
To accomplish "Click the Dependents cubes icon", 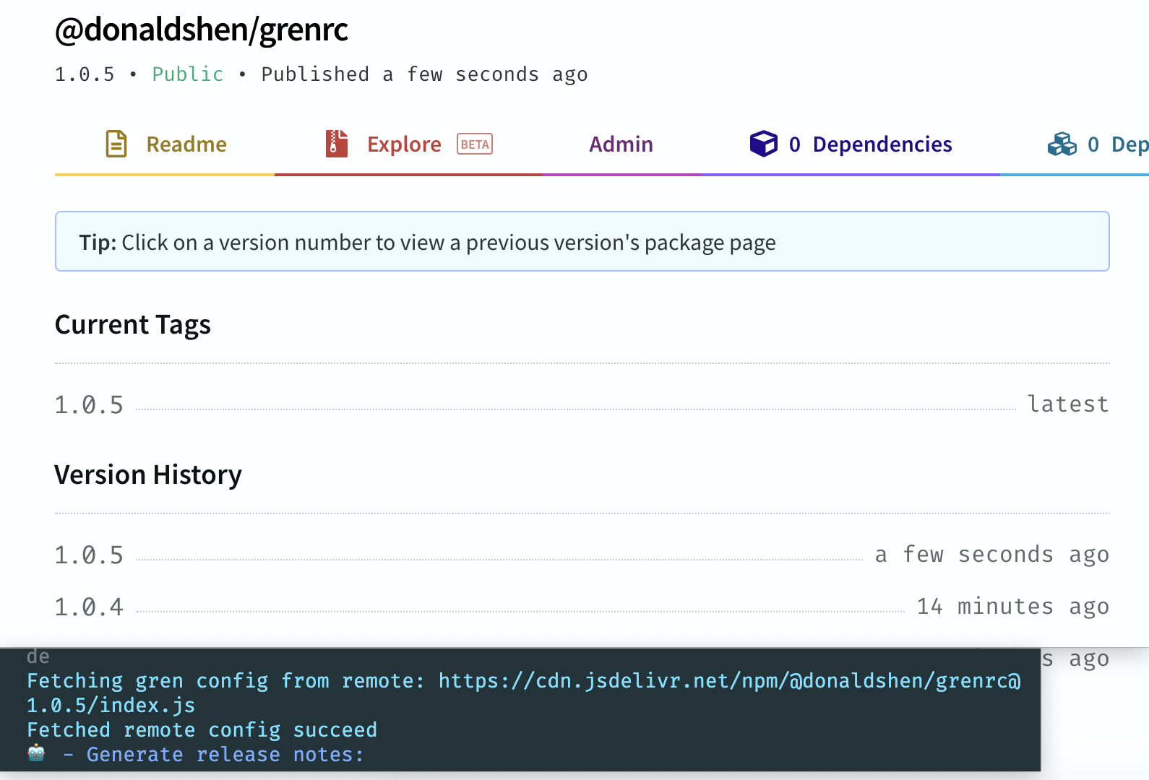I will (x=1062, y=144).
